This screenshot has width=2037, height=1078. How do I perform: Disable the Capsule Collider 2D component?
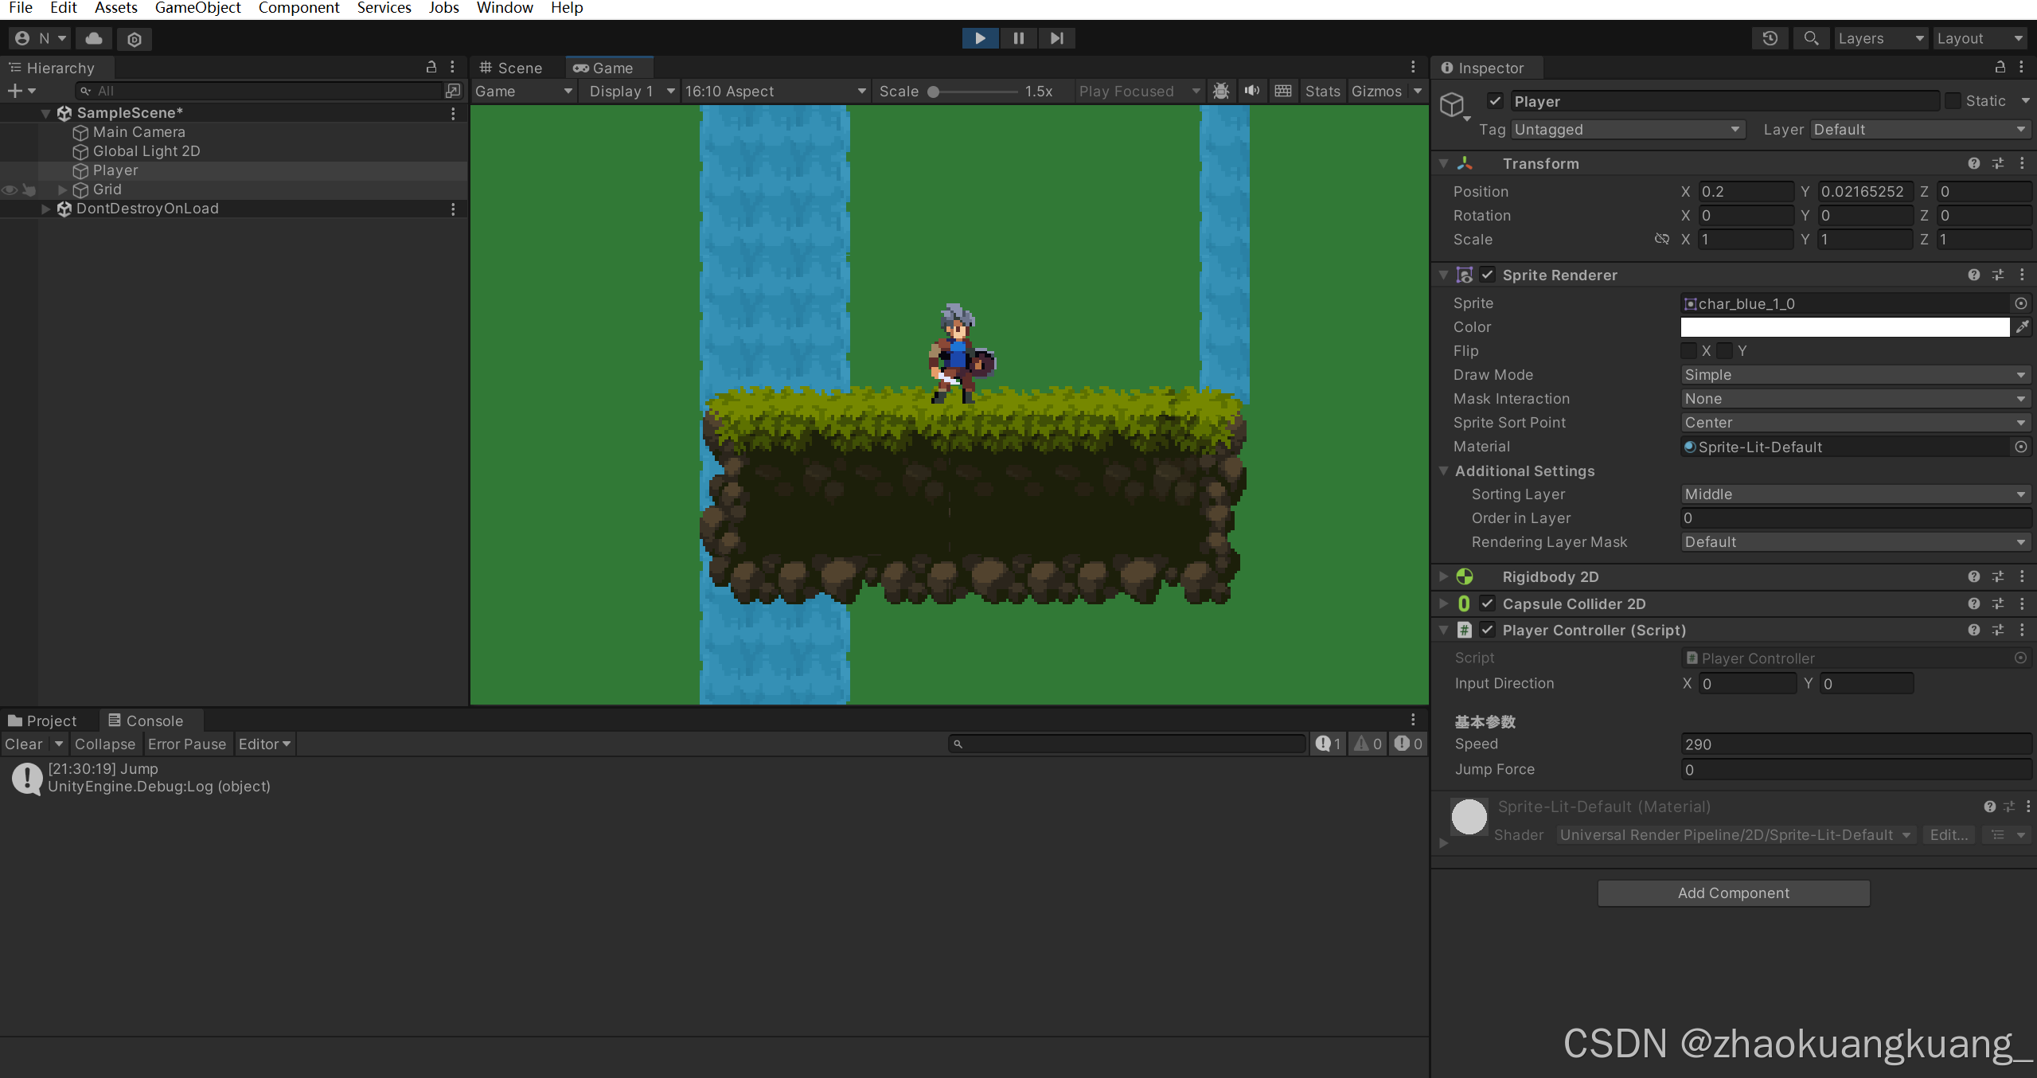1487,603
